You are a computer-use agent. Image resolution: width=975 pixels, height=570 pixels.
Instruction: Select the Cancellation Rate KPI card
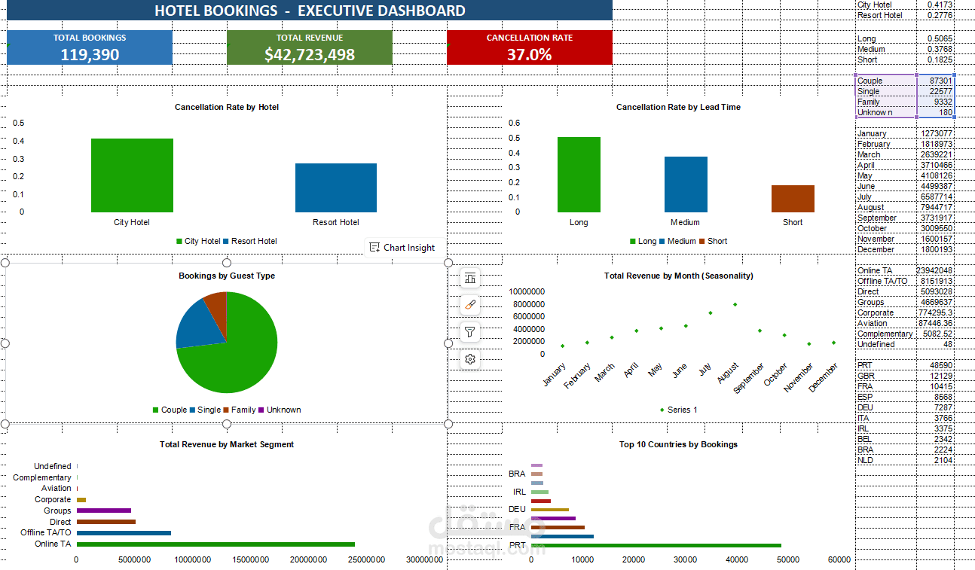point(530,47)
